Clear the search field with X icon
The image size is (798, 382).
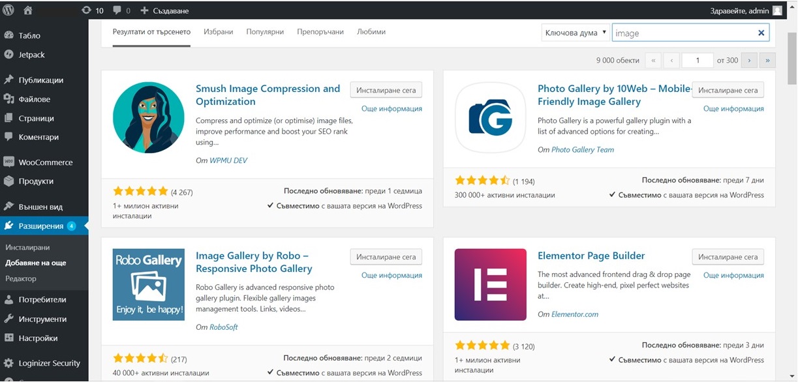[x=761, y=33]
